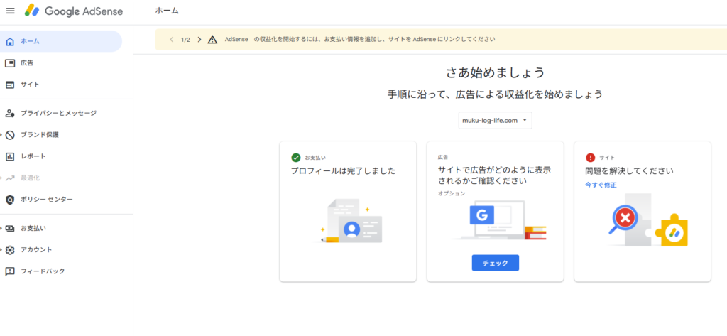Open the お支払い profile completed card
This screenshot has height=336, width=727.
click(348, 211)
